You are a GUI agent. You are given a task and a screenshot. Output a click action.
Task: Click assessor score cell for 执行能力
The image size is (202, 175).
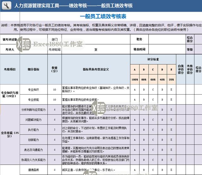click(190, 130)
